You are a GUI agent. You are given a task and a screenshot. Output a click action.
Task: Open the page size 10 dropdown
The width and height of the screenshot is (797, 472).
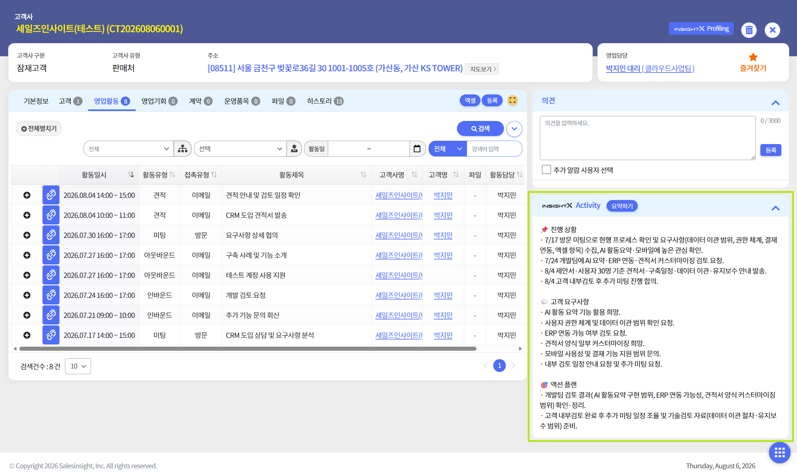pyautogui.click(x=78, y=366)
